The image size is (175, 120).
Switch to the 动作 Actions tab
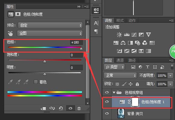132,21
